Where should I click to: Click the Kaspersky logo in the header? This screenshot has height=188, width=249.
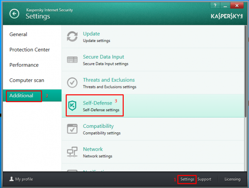point(227,16)
